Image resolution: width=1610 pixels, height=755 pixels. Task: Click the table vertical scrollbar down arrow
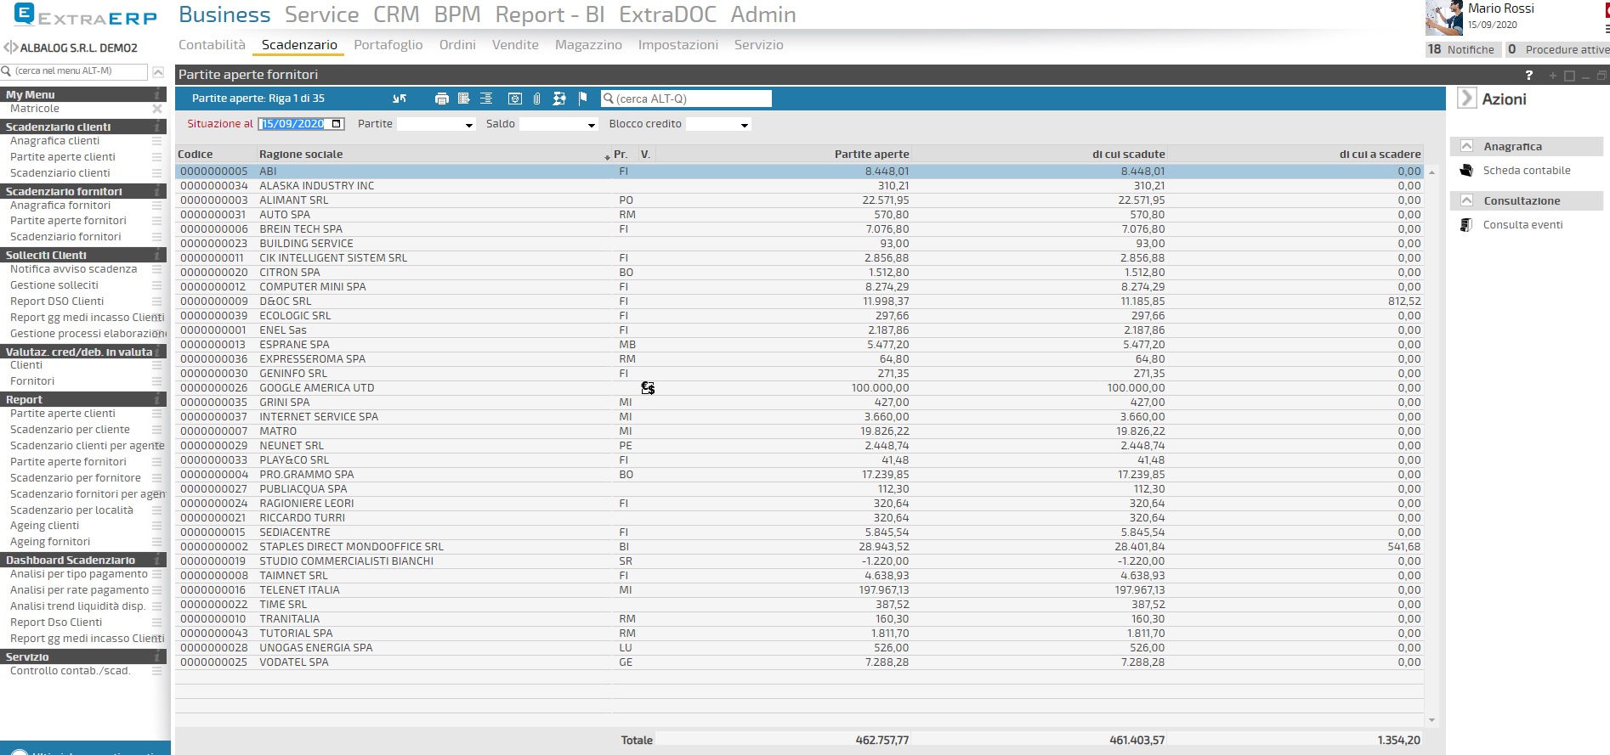point(1431,720)
